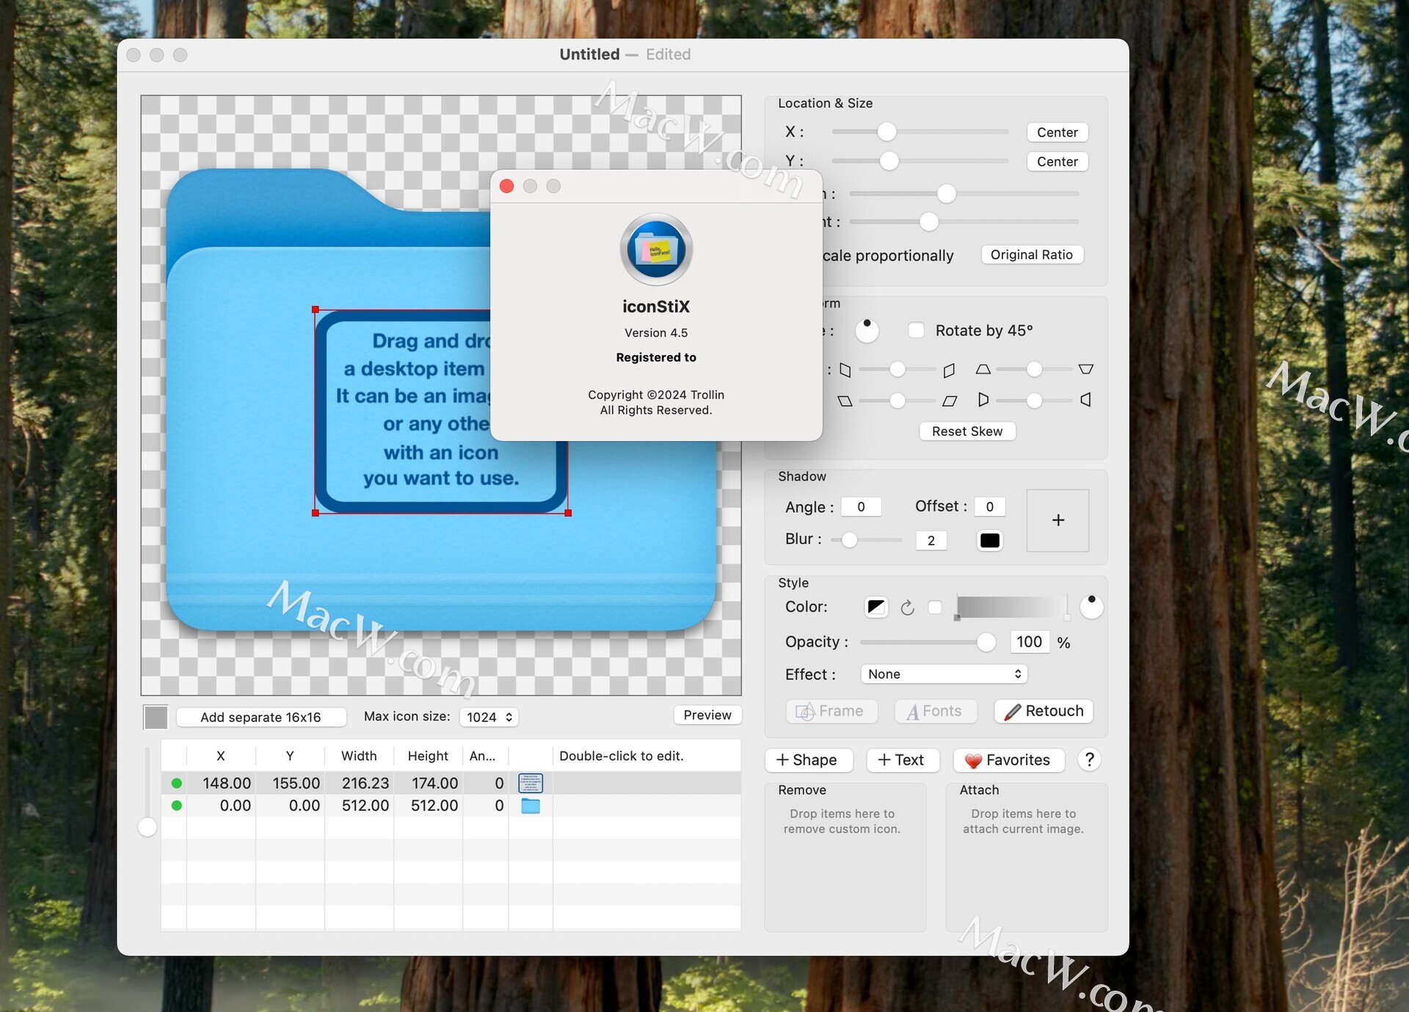Open the Effect None dropdown
The image size is (1409, 1012).
(944, 674)
